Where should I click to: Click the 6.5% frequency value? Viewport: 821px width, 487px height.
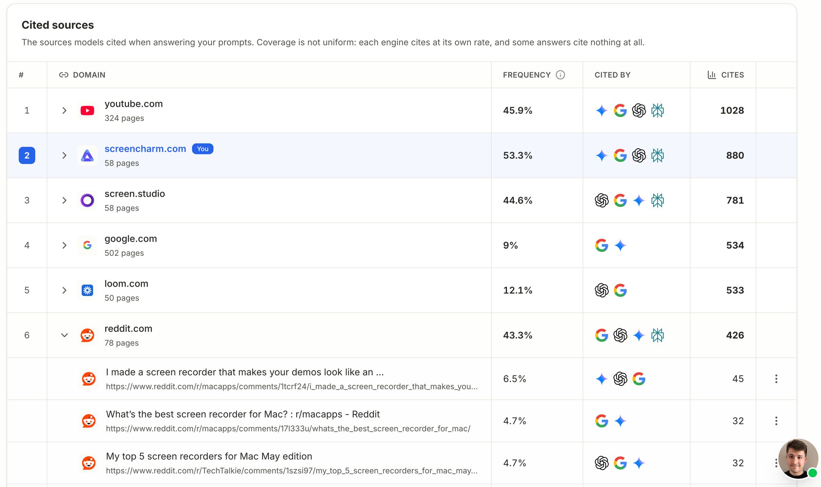(514, 379)
